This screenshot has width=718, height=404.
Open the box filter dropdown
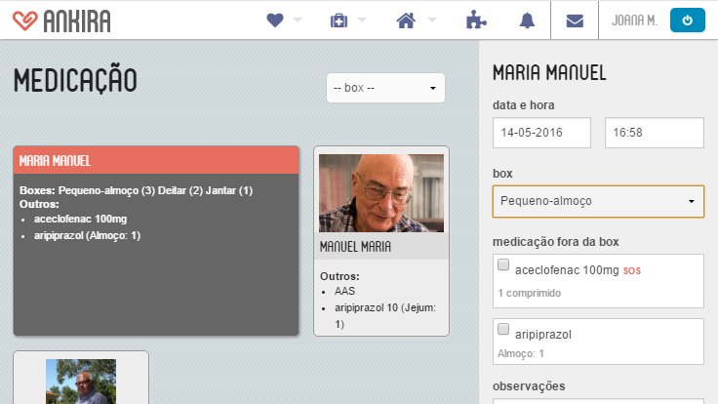tap(385, 88)
